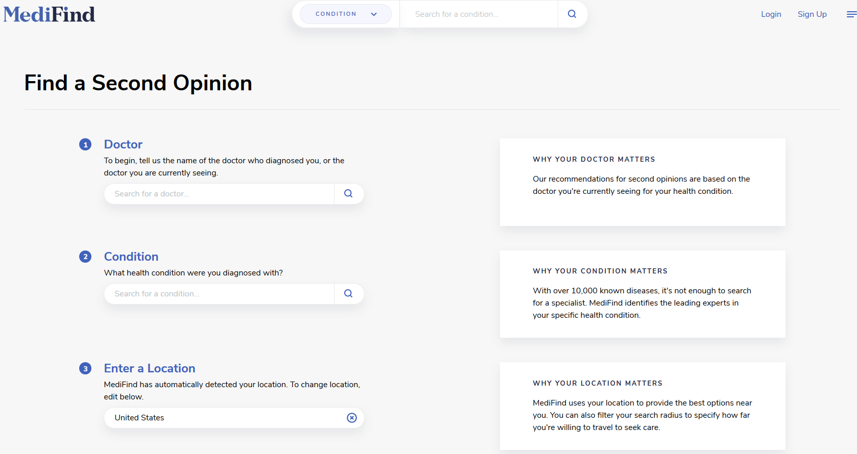This screenshot has width=857, height=454.
Task: Click the Condition step heading
Action: pyautogui.click(x=131, y=257)
